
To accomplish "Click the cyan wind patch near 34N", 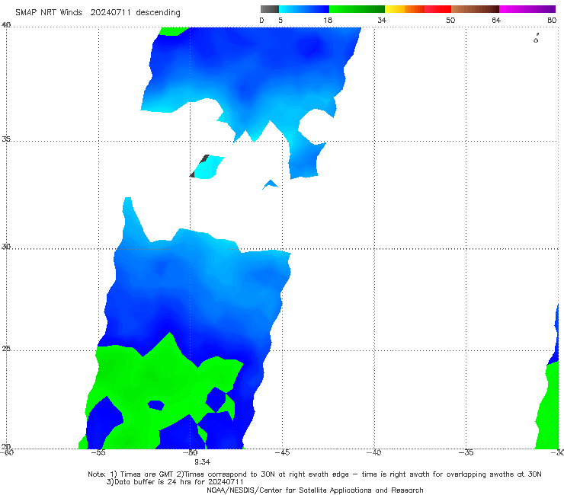I will (x=209, y=167).
